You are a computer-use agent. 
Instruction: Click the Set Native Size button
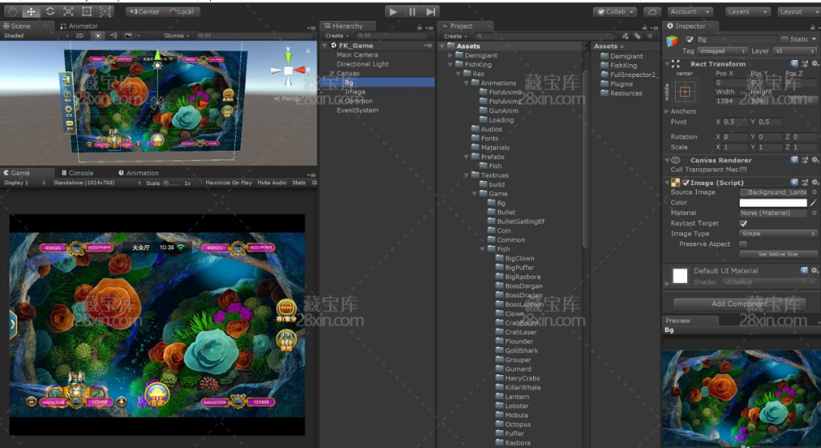[778, 254]
